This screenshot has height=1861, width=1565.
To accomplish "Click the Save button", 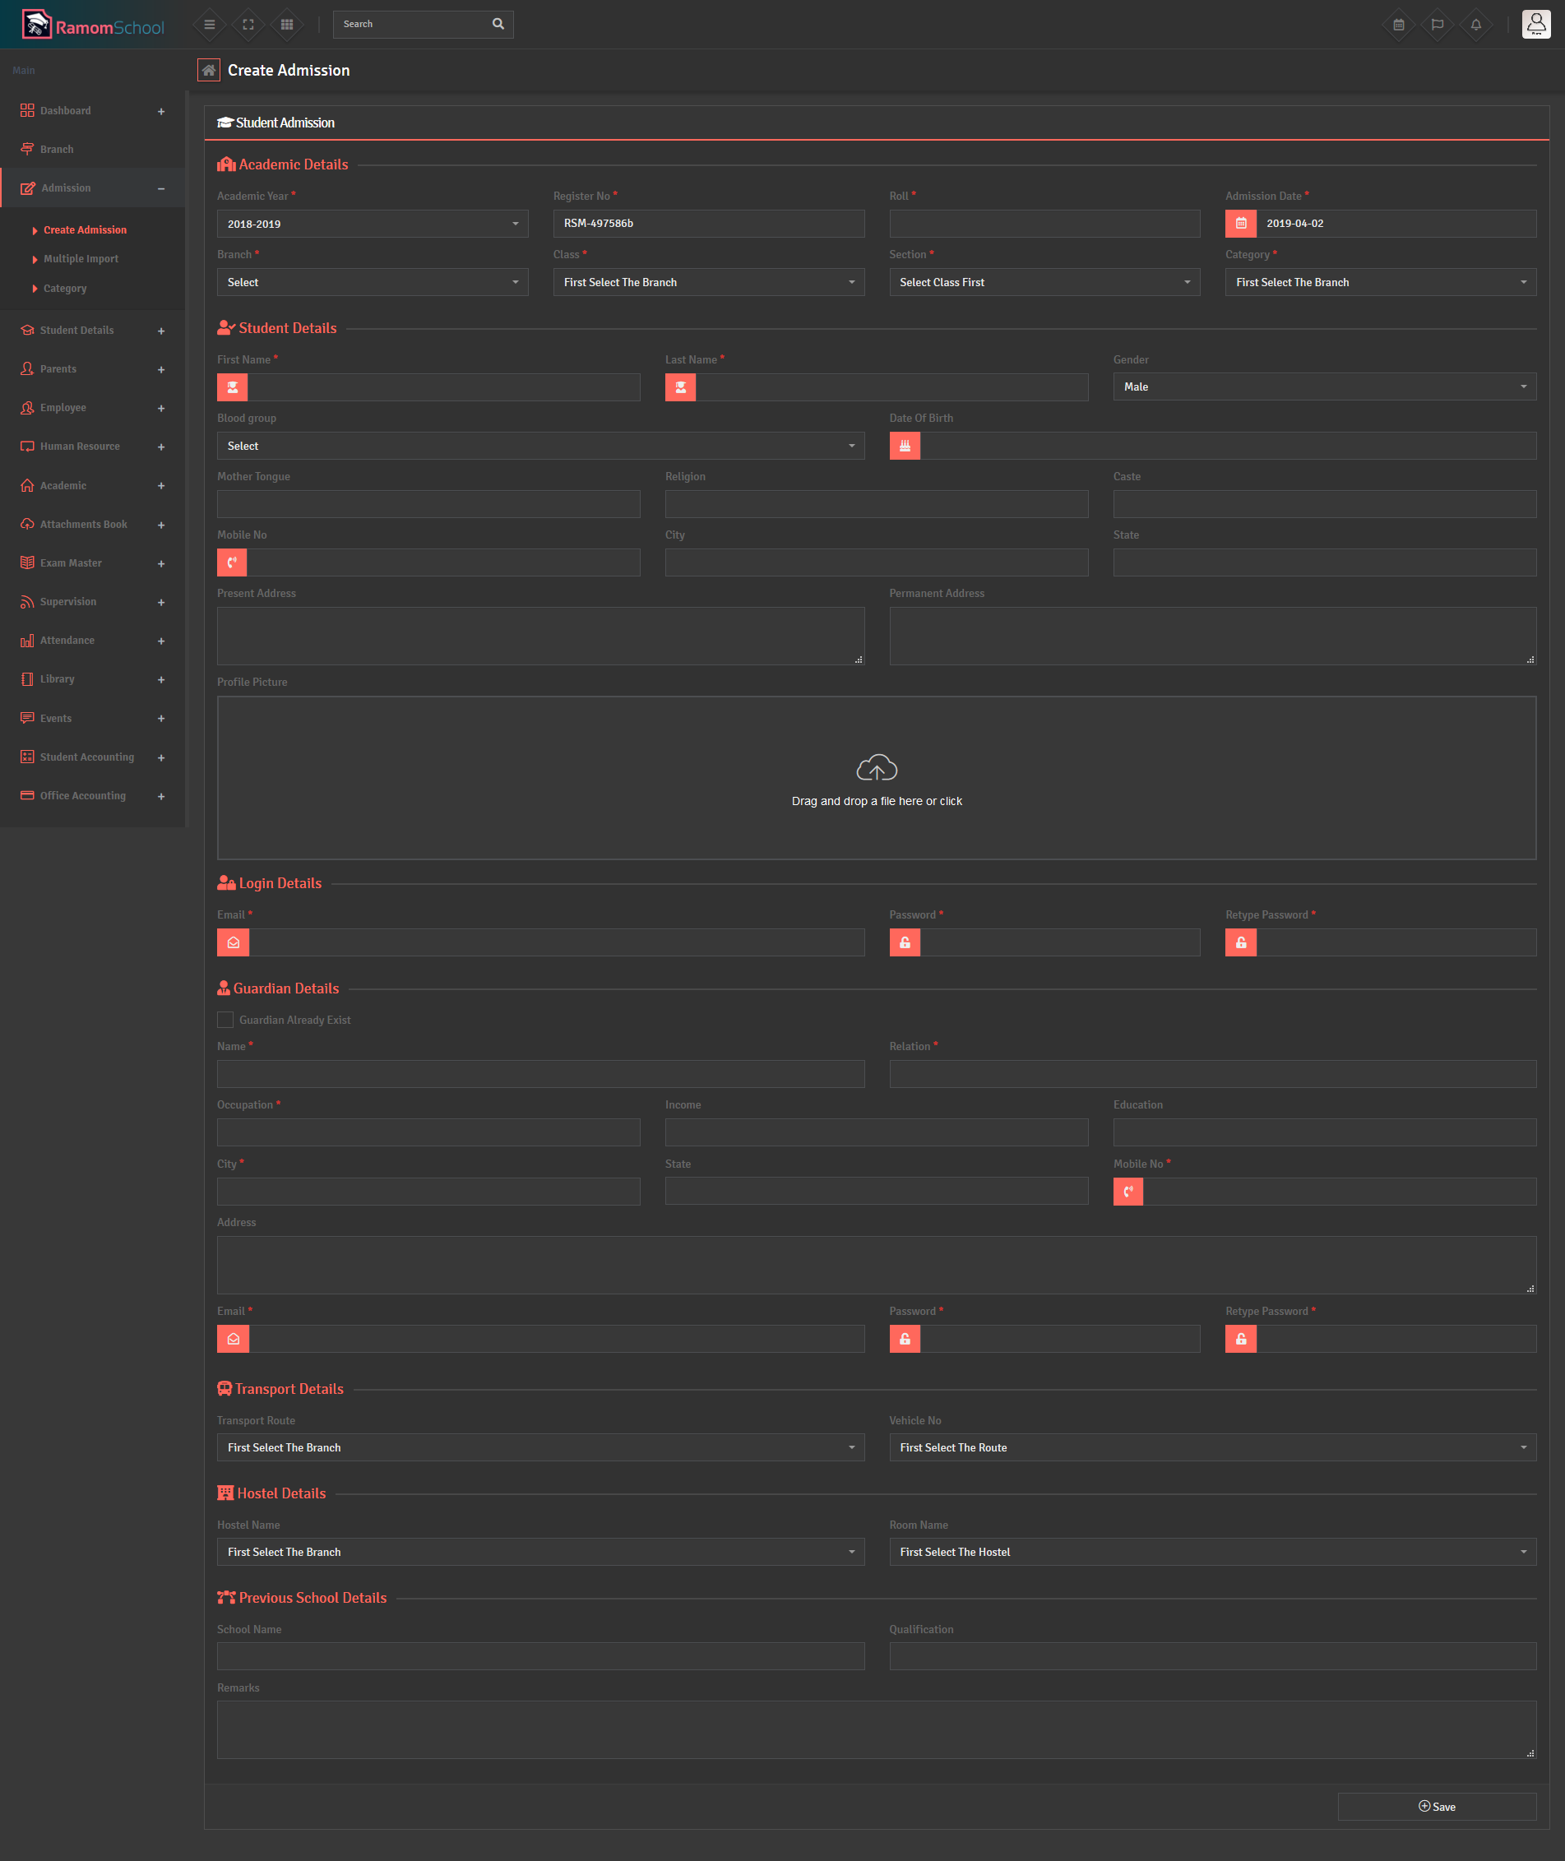I will pos(1437,1807).
